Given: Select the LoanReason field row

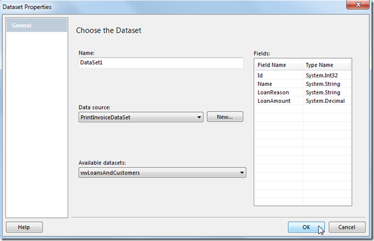Looking at the screenshot, I should click(303, 93).
